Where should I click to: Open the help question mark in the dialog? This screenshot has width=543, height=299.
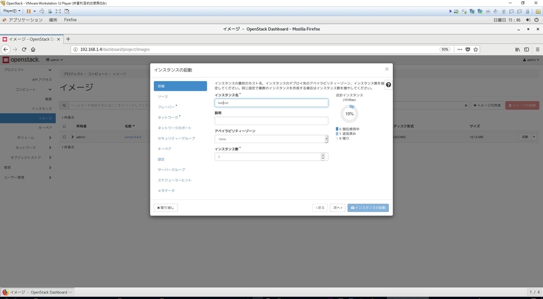tap(389, 85)
